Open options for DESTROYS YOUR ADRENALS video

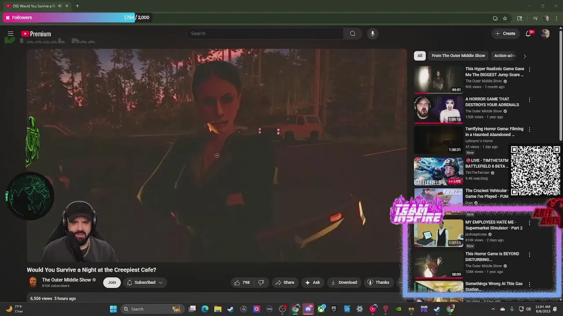pyautogui.click(x=530, y=100)
